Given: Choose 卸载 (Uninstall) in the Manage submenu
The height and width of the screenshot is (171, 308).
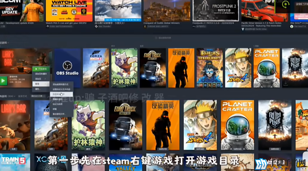Looking at the screenshot, I should (62, 109).
